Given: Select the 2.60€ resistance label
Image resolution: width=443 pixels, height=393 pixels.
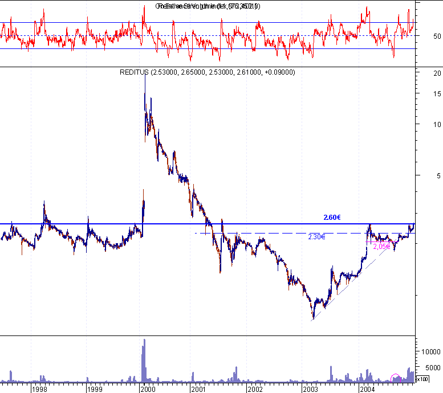Looking at the screenshot, I should 332,218.
